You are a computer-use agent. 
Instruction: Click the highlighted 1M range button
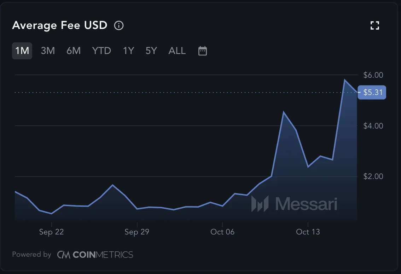coord(22,51)
